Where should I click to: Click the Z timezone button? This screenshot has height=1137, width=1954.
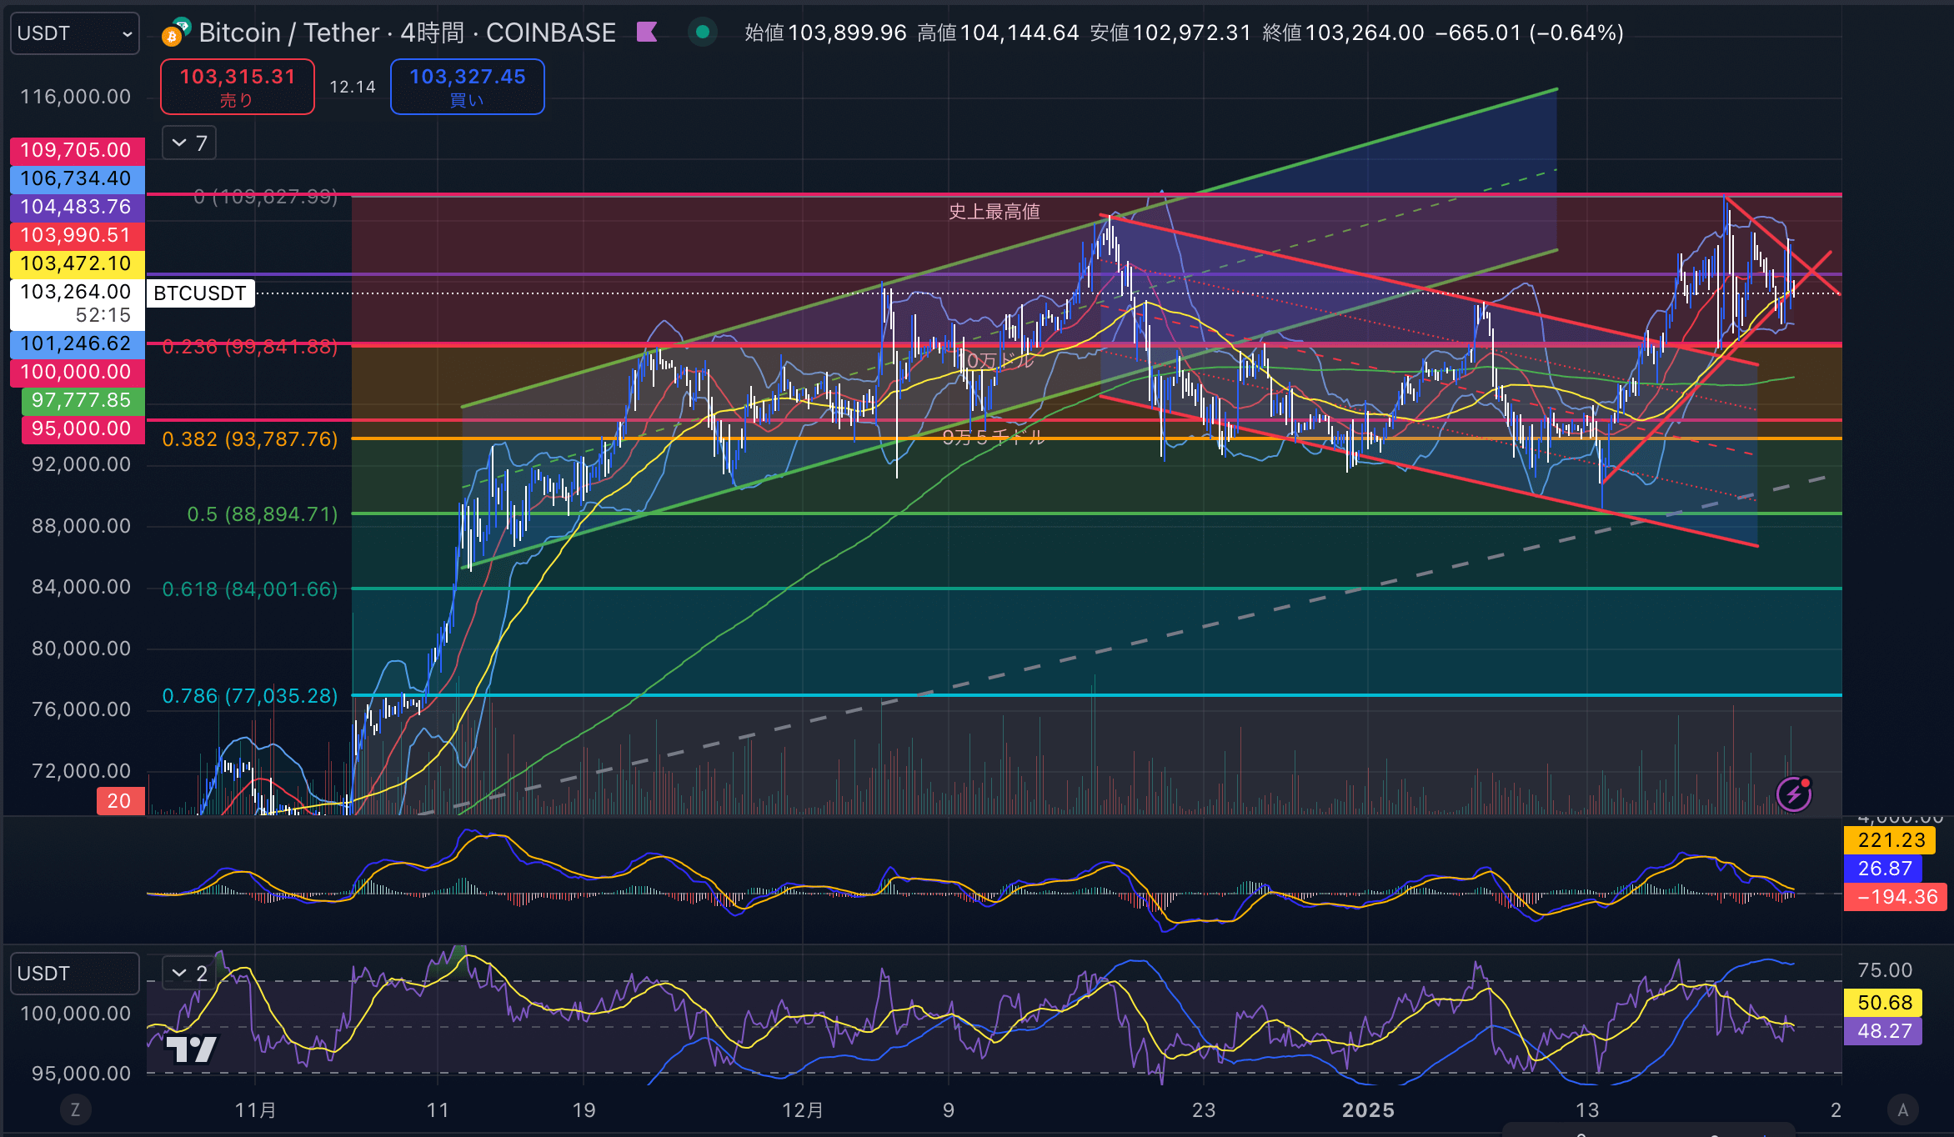tap(75, 1109)
